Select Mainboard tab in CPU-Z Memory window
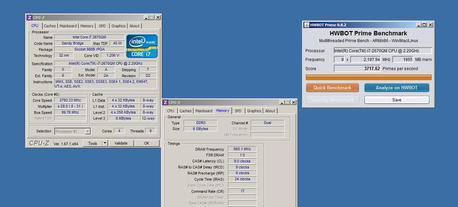Image resolution: width=458 pixels, height=207 pixels. [204, 111]
